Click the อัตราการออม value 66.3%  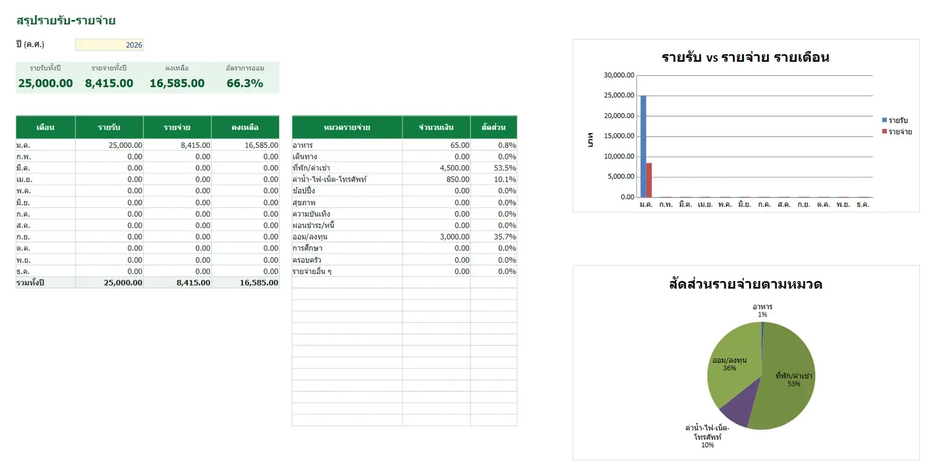coord(245,84)
